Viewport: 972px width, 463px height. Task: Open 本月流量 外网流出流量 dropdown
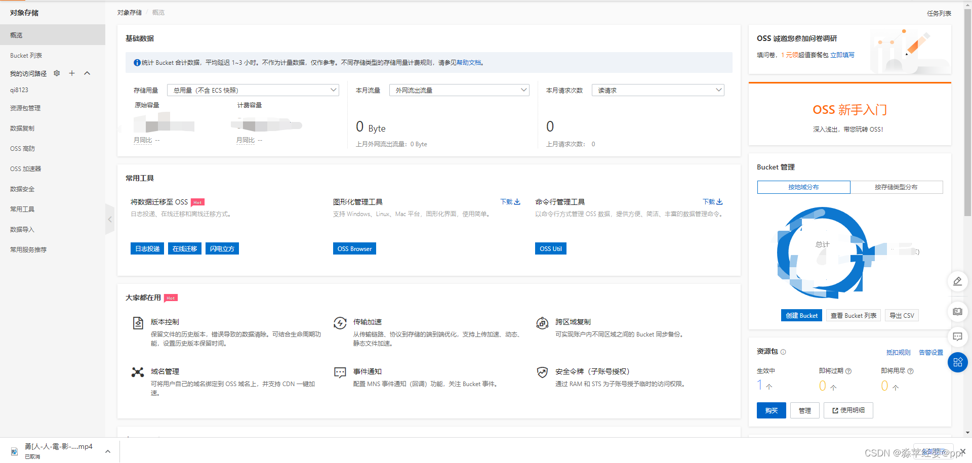click(x=459, y=90)
